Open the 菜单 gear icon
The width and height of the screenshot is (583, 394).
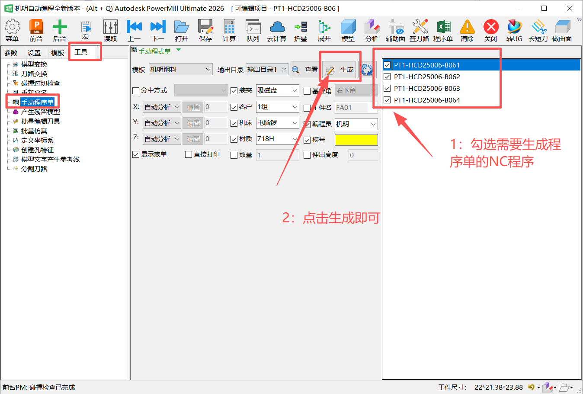coord(12,27)
